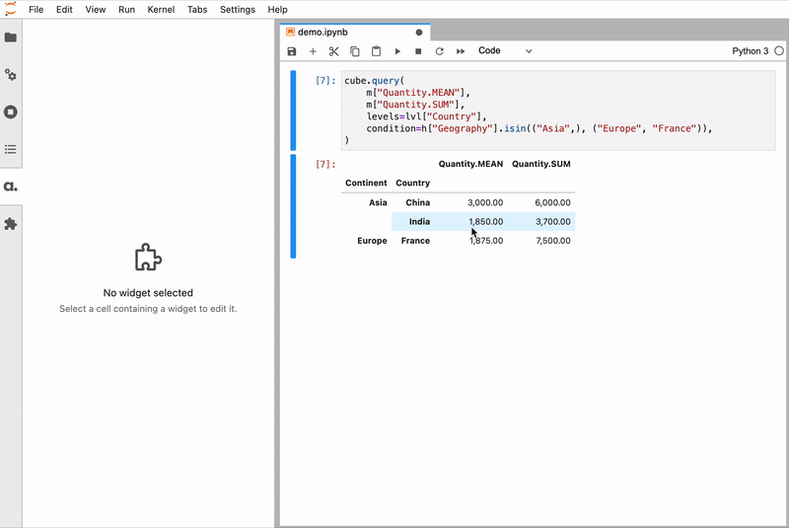Viewport: 789px width, 528px height.
Task: Open the table of contents sidebar icon
Action: 11,149
